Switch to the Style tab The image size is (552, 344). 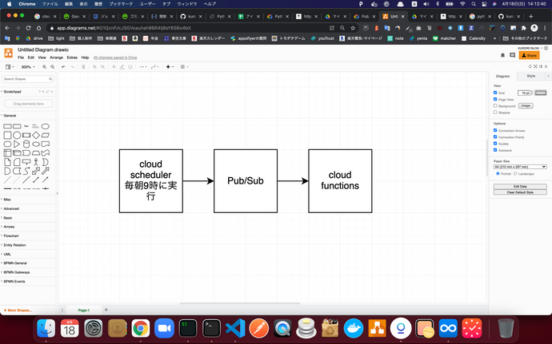pyautogui.click(x=531, y=76)
